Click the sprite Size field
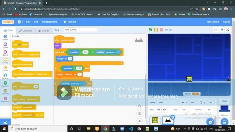This screenshot has width=235, height=132. click(184, 110)
